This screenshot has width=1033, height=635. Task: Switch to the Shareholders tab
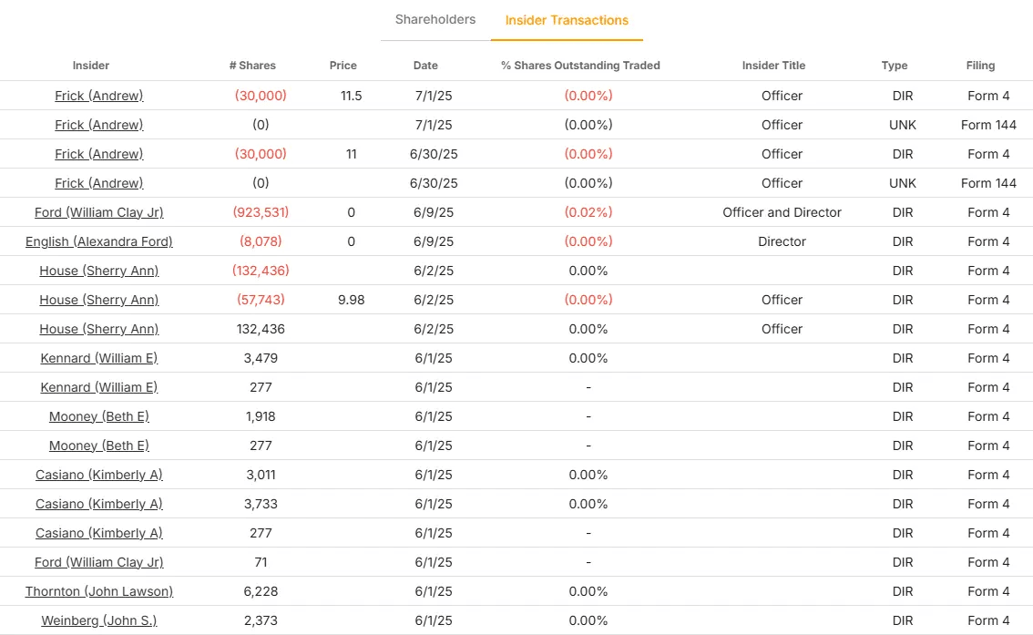435,19
